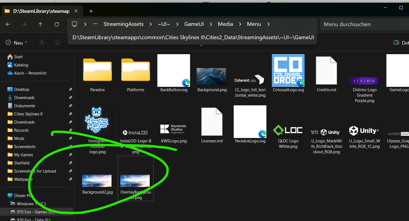Expand chevron after Media breadcrumb
Screen dimensions: 409x221
(x=240, y=24)
